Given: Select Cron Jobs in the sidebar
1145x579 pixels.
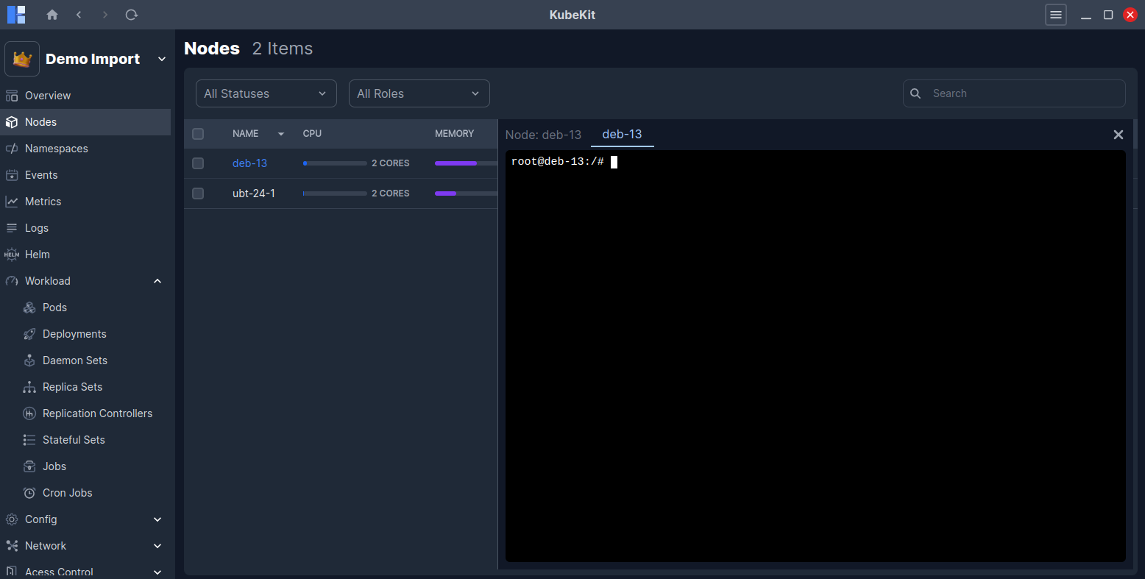Looking at the screenshot, I should [67, 492].
